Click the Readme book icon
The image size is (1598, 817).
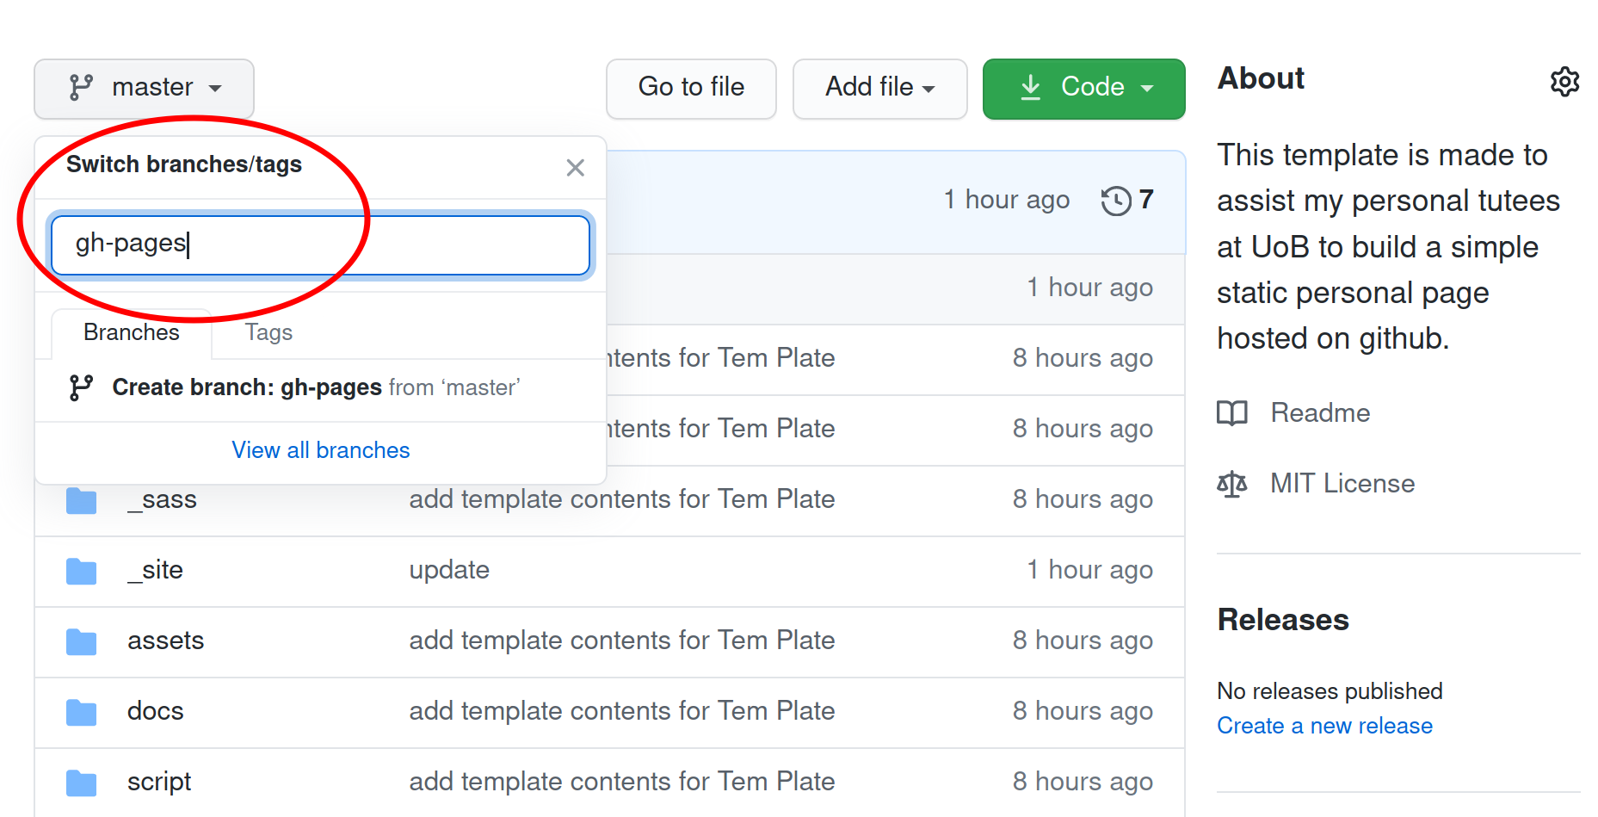click(1231, 413)
